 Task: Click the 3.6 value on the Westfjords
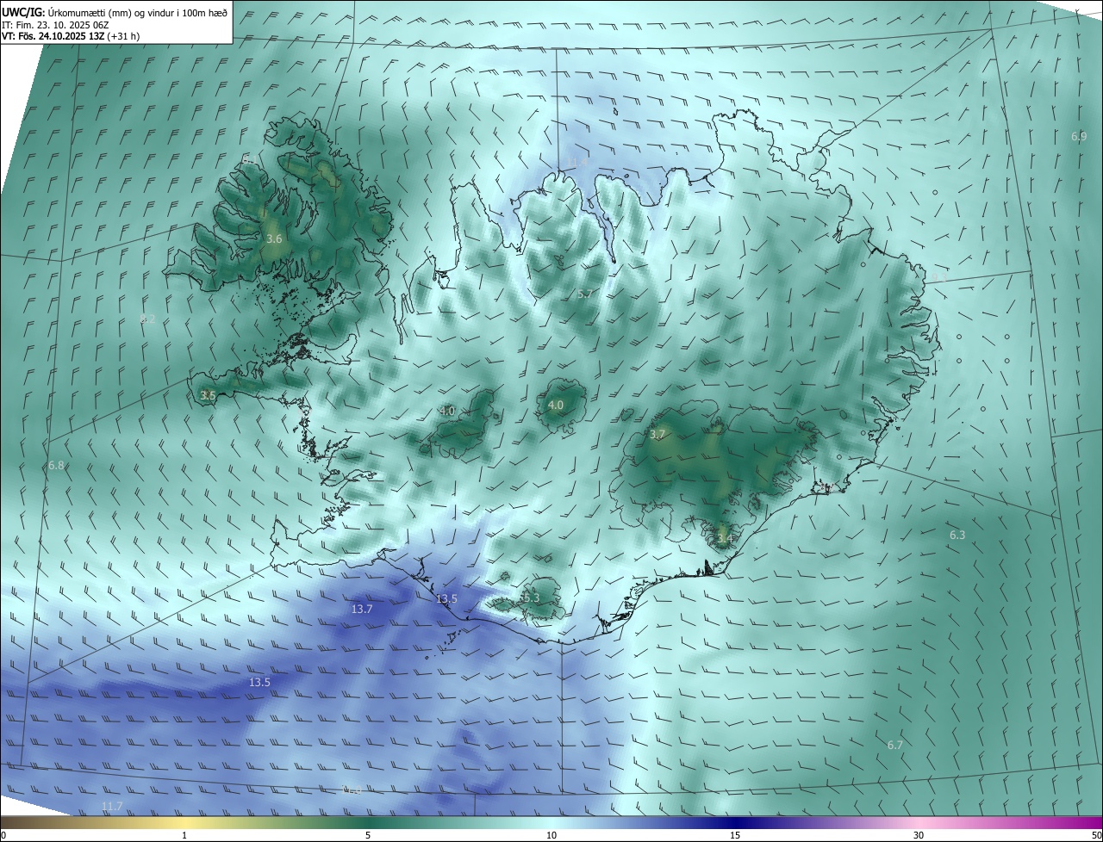pyautogui.click(x=274, y=238)
